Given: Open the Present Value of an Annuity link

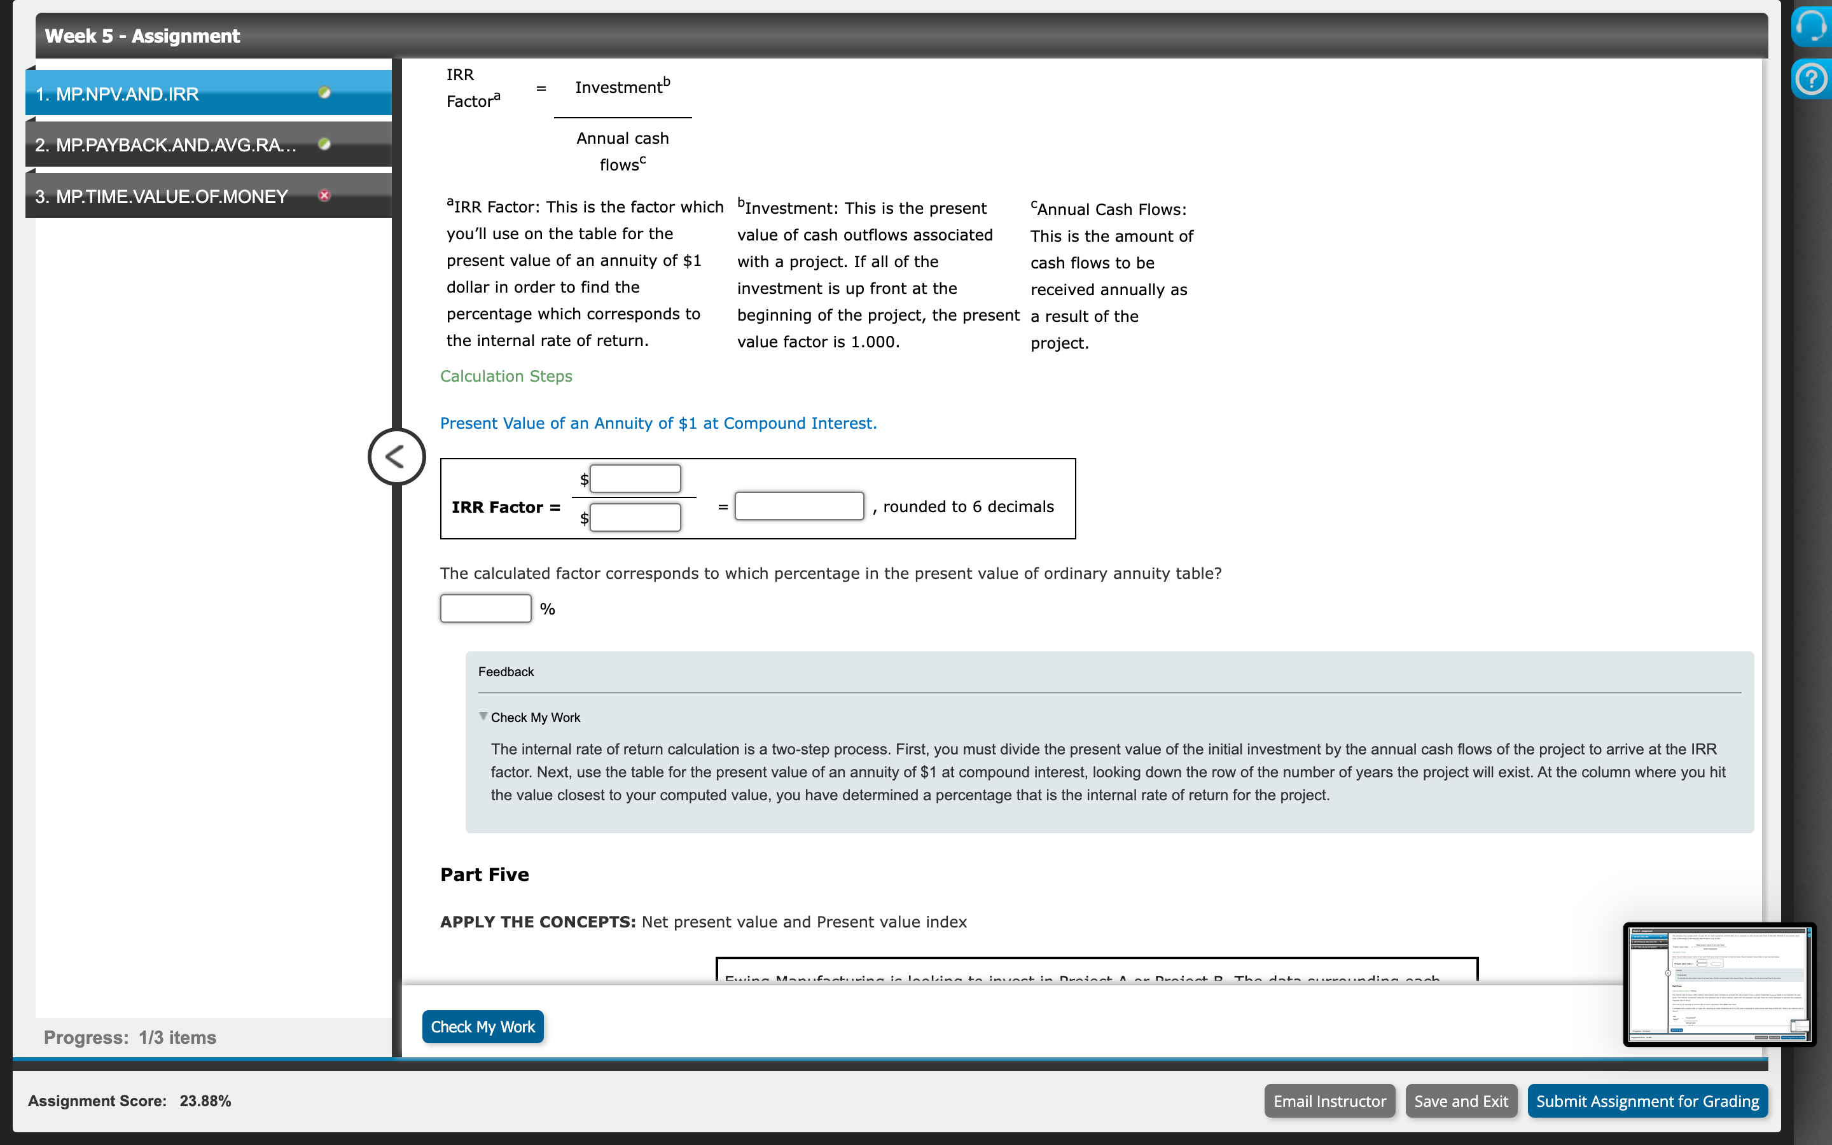Looking at the screenshot, I should (658, 423).
